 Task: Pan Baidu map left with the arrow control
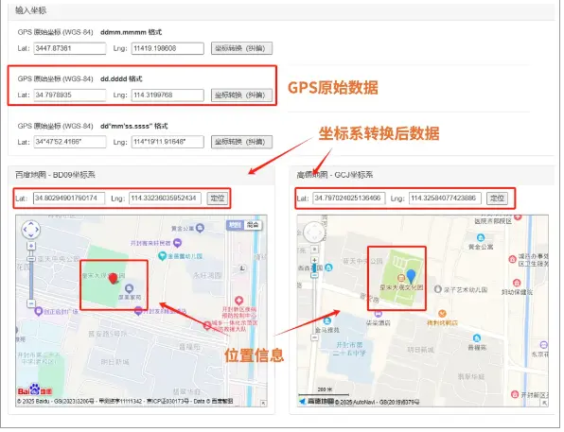coord(25,230)
